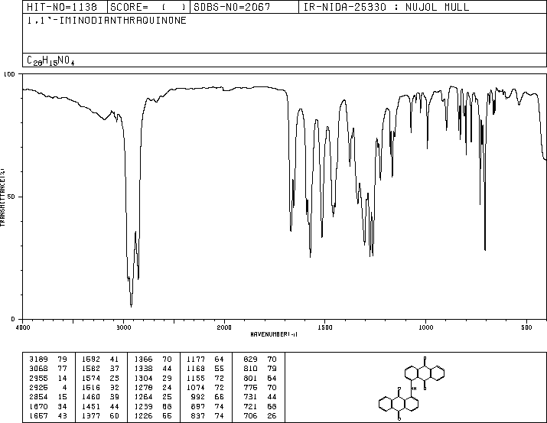Click peak table row 1226 66
Viewport: 547px width, 423px height.
click(153, 416)
